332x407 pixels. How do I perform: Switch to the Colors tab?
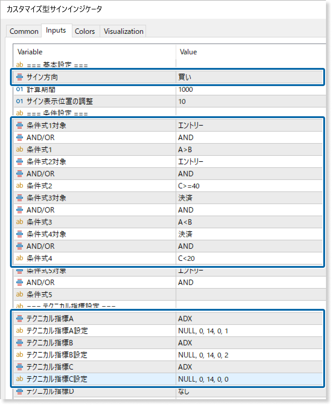tap(85, 31)
